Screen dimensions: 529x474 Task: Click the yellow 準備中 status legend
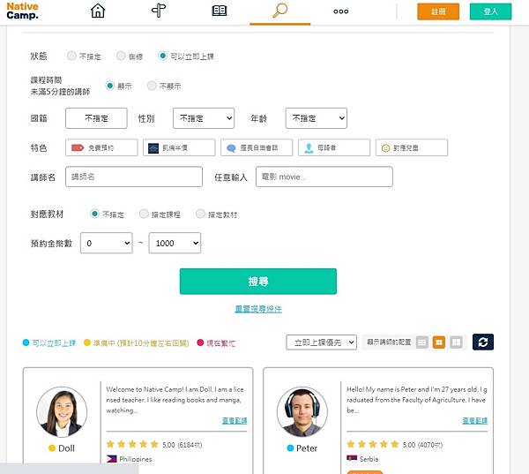click(x=137, y=342)
